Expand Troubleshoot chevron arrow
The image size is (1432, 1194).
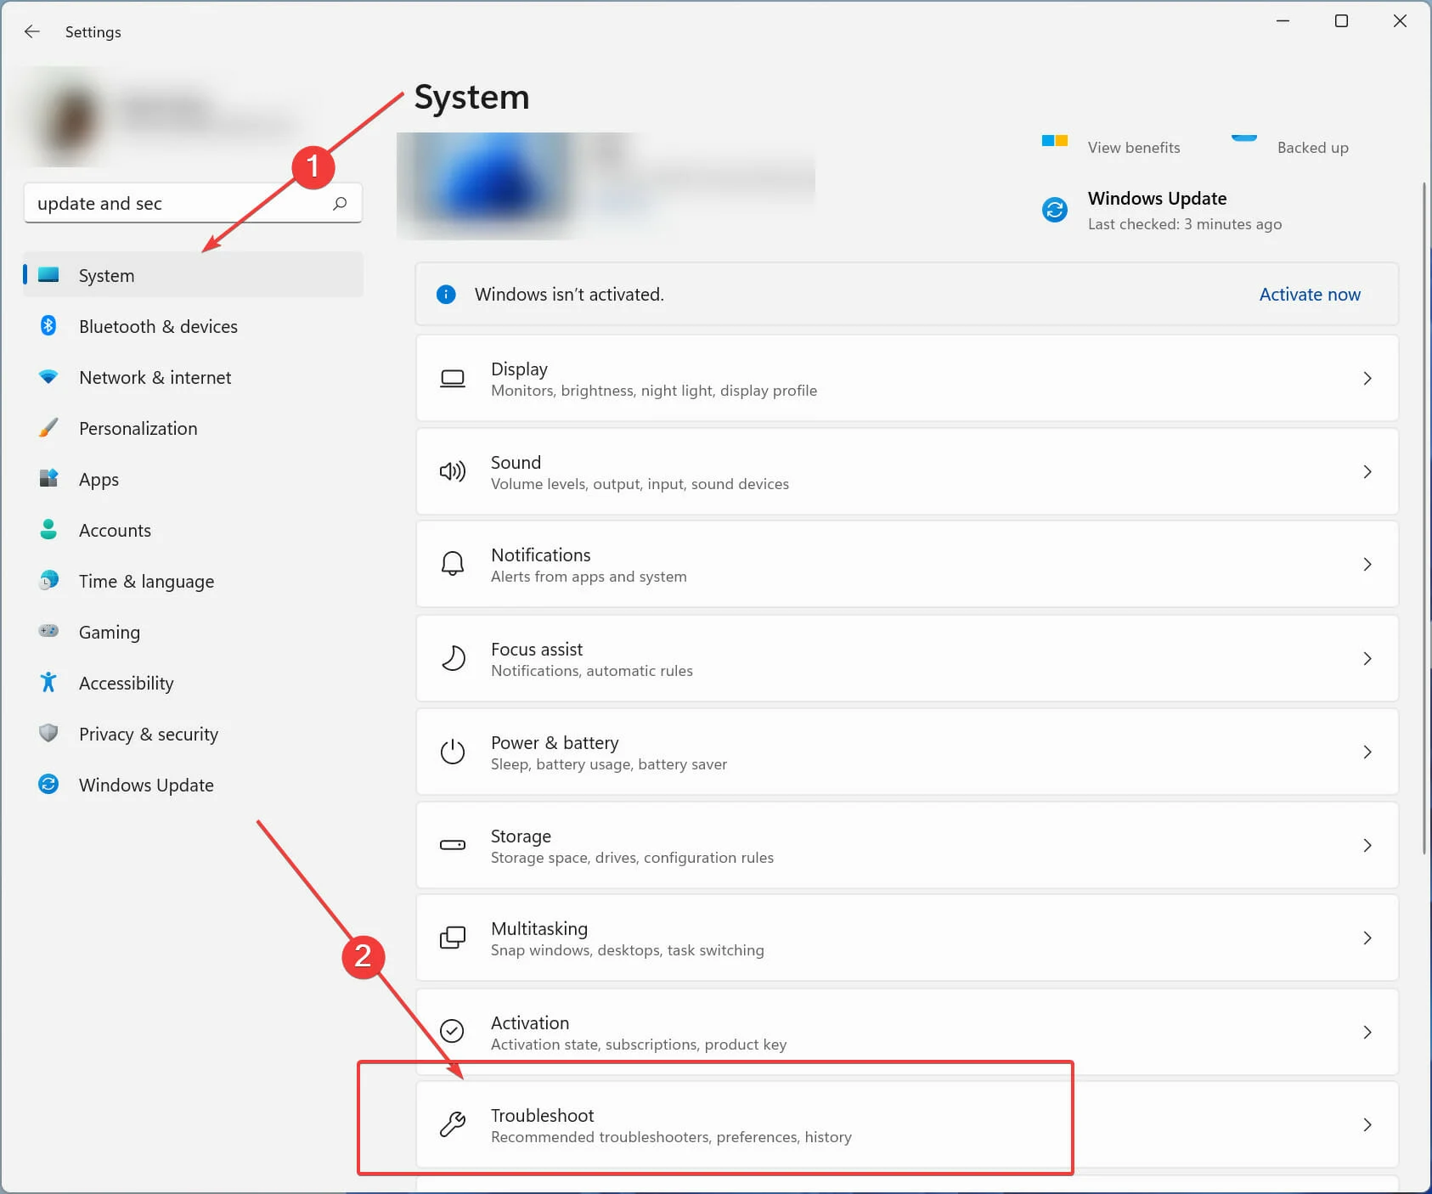[1367, 1124]
